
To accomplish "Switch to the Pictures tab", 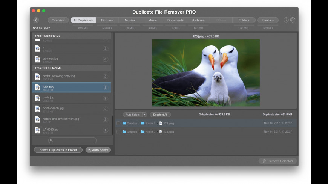I will click(107, 20).
